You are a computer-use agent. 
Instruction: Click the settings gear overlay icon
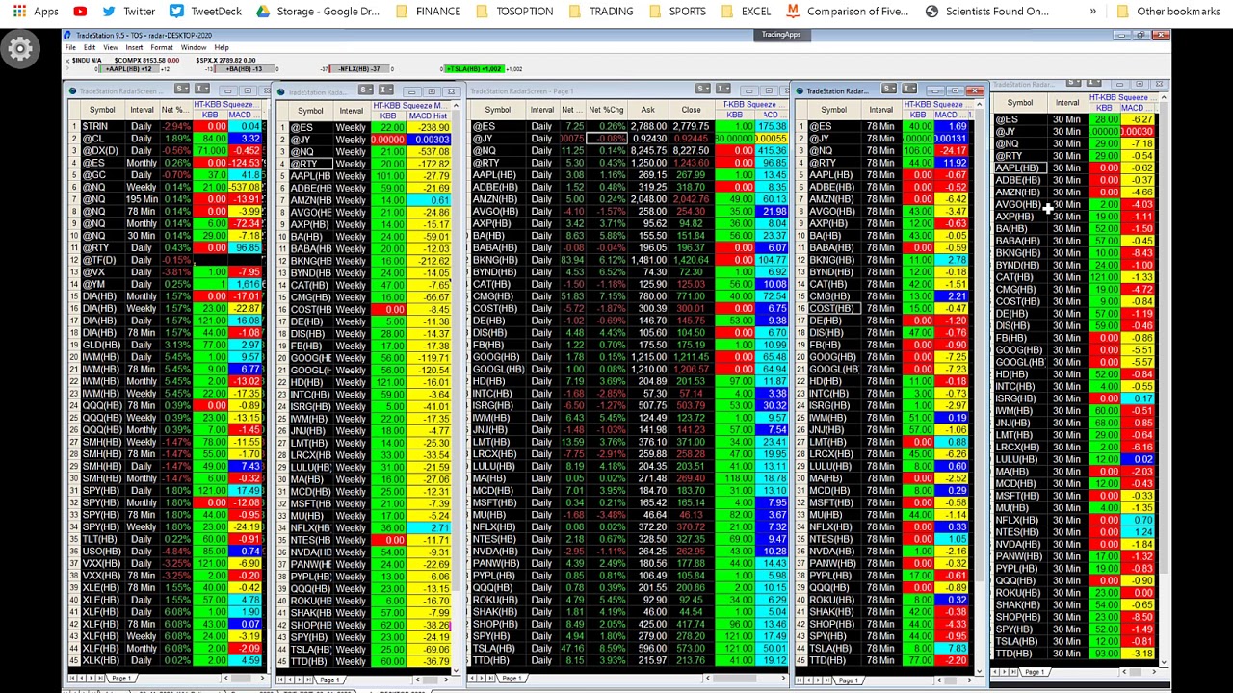(20, 48)
